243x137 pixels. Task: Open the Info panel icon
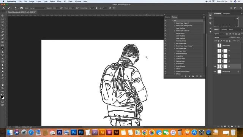click(210, 18)
